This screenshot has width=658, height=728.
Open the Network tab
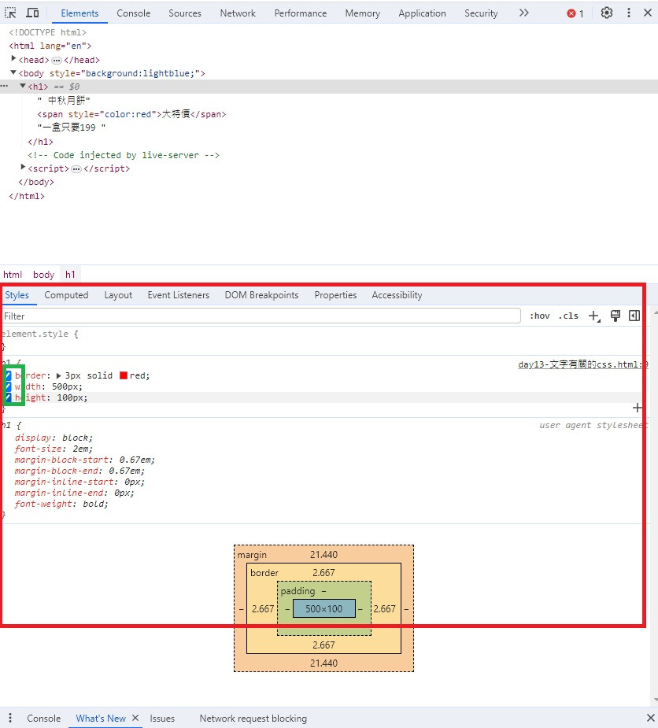pos(238,13)
